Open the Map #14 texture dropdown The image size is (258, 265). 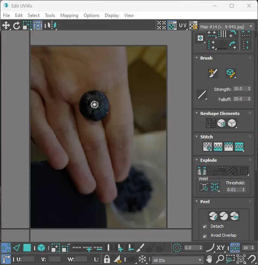(x=226, y=26)
